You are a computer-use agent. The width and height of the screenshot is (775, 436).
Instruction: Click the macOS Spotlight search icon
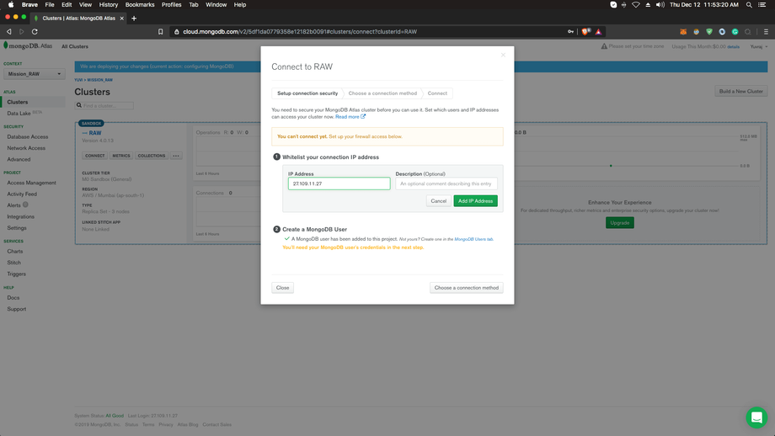click(x=748, y=5)
